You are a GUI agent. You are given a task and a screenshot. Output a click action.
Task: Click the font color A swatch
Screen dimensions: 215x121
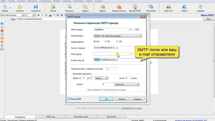coord(50,15)
